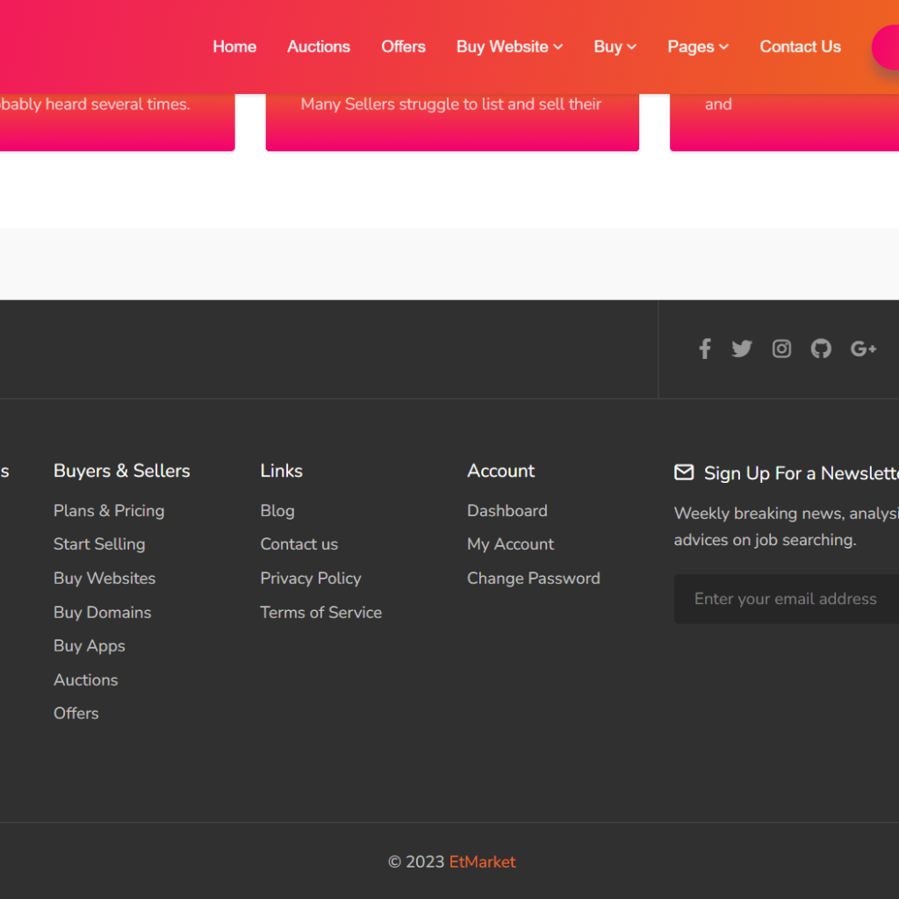Expand the Buy dropdown menu
This screenshot has height=899, width=899.
coord(615,47)
